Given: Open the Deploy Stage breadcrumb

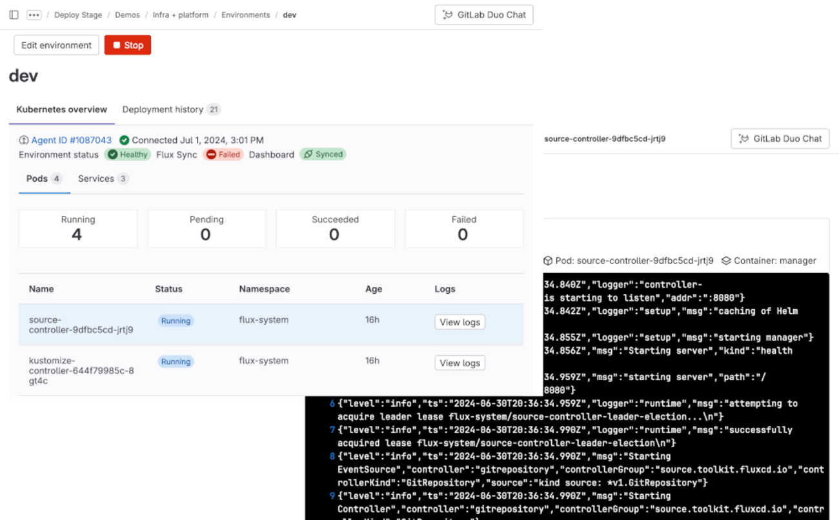Looking at the screenshot, I should click(x=78, y=15).
